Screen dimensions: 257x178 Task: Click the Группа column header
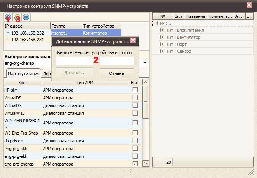point(66,26)
